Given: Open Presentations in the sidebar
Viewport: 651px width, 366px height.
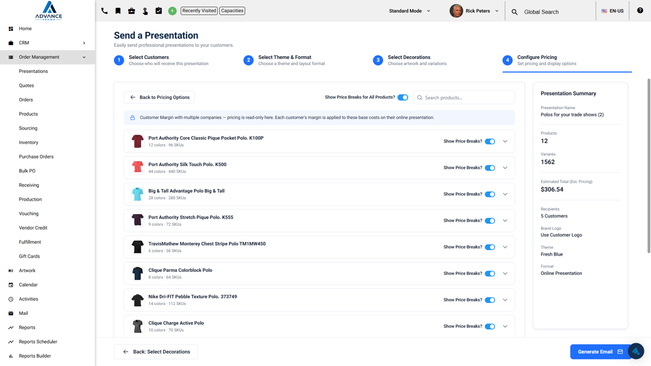Looking at the screenshot, I should tap(33, 71).
